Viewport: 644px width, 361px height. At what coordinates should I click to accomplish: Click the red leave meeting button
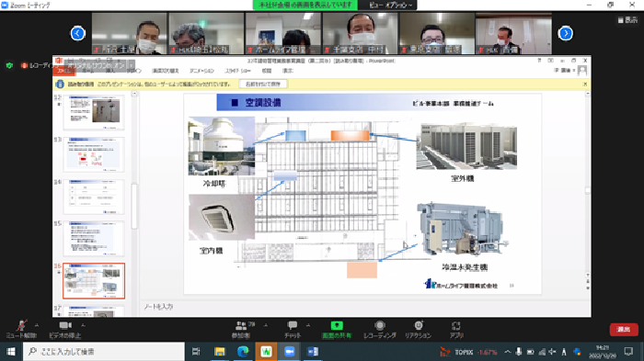pyautogui.click(x=624, y=330)
